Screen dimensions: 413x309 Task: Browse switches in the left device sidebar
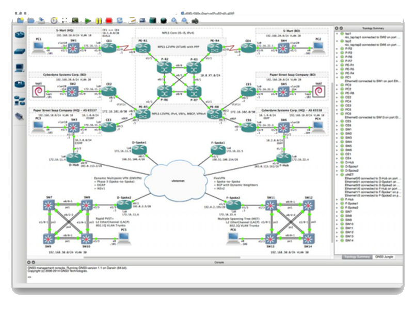[x=20, y=51]
